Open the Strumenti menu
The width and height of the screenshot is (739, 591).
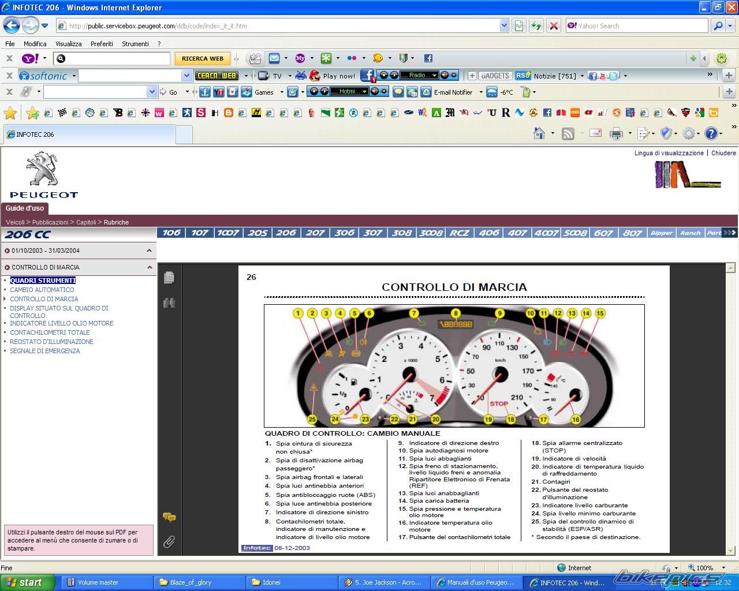pos(135,44)
